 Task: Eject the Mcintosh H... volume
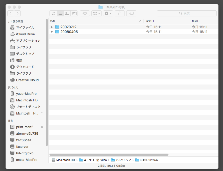tap(42, 113)
